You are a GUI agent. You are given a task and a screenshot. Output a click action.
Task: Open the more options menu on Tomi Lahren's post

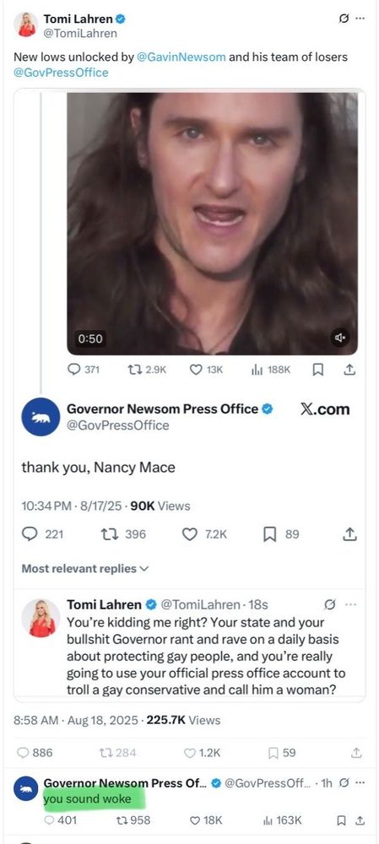pos(360,19)
